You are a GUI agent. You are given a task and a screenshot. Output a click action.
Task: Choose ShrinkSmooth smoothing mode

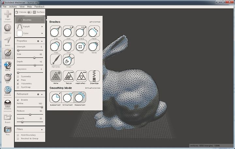point(68,97)
